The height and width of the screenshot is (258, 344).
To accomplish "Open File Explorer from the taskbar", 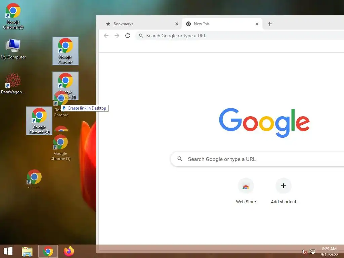I will point(27,251).
